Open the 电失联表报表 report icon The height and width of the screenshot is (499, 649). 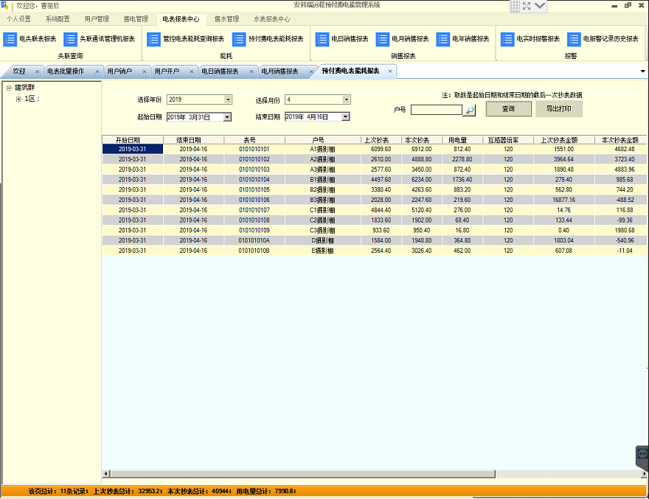tap(10, 39)
